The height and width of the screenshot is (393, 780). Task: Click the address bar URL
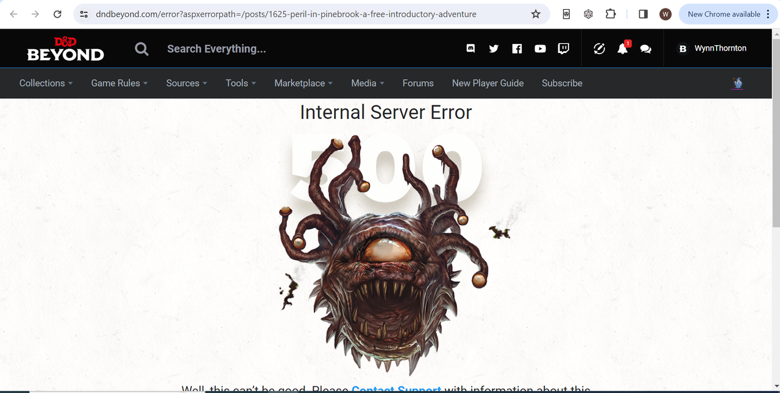click(x=286, y=14)
